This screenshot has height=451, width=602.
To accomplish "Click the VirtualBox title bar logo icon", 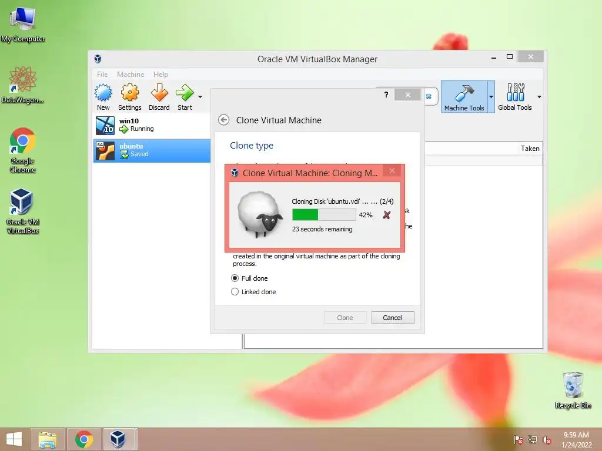I will click(98, 59).
